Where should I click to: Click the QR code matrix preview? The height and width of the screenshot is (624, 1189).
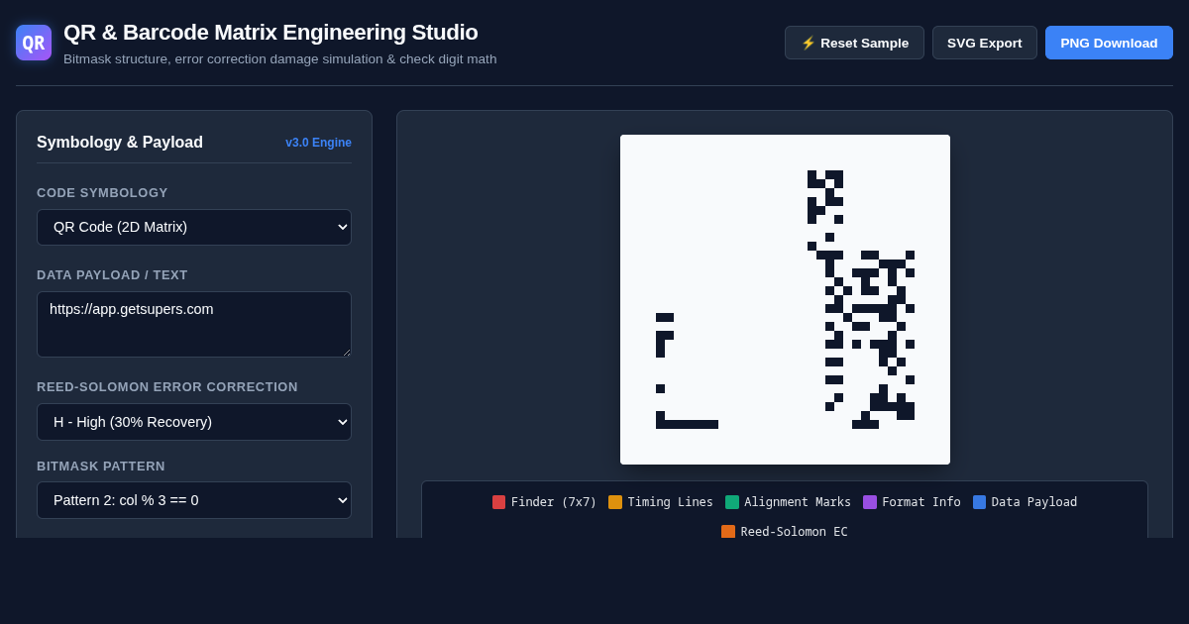click(x=785, y=299)
